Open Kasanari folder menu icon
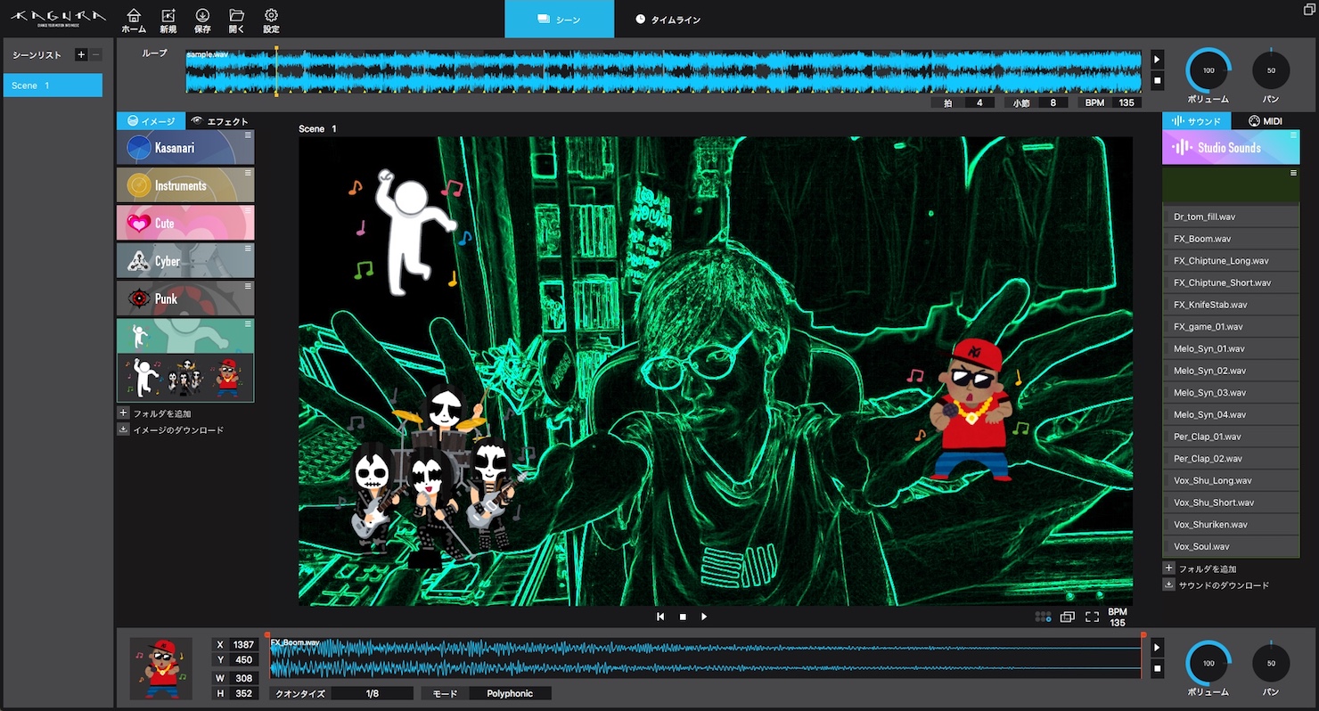The image size is (1319, 711). (x=248, y=135)
